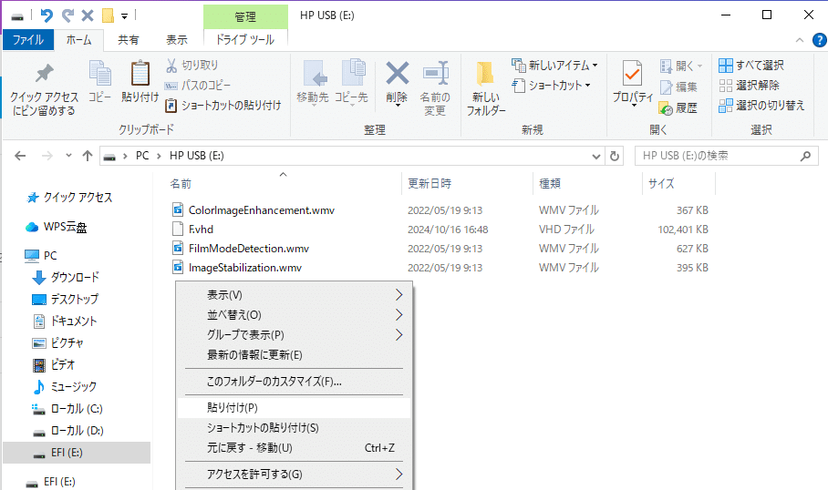
Task: Sort by the 種類 column header
Action: tap(550, 184)
